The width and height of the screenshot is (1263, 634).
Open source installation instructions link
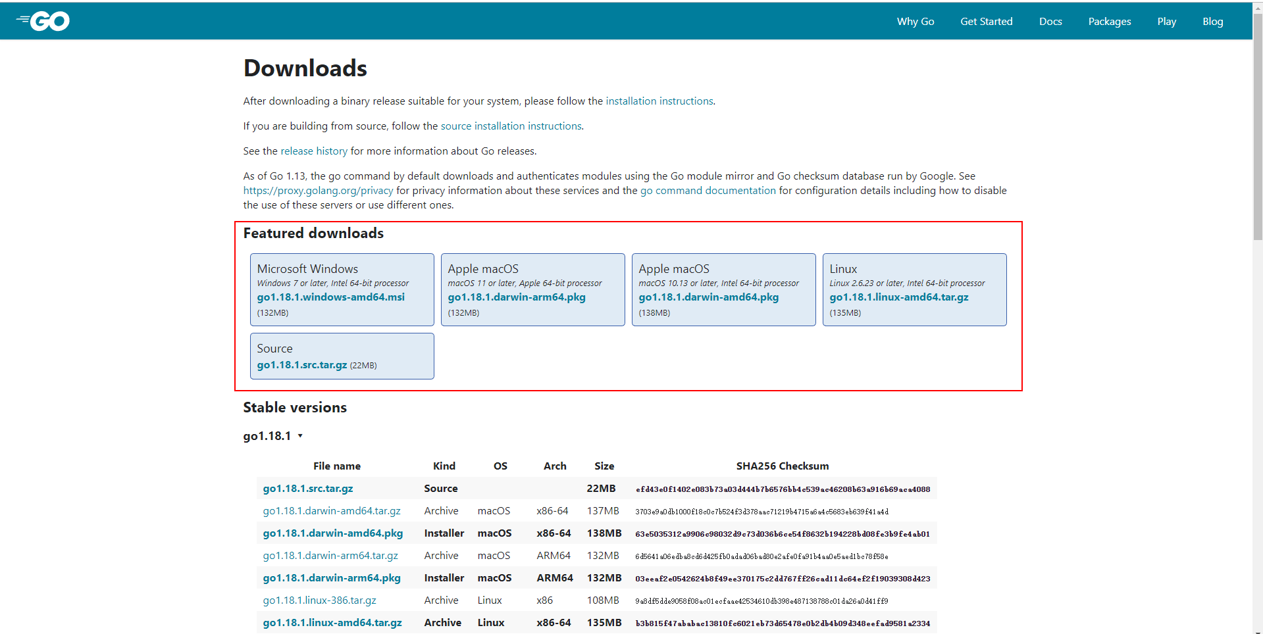[511, 126]
